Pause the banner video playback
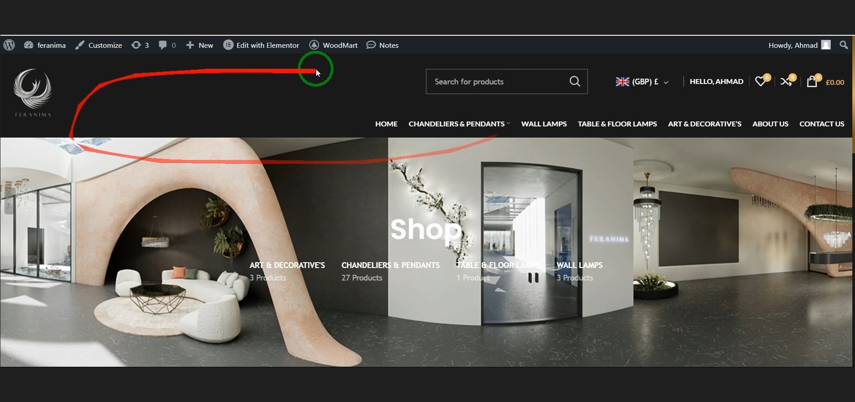Image resolution: width=855 pixels, height=402 pixels. click(533, 278)
